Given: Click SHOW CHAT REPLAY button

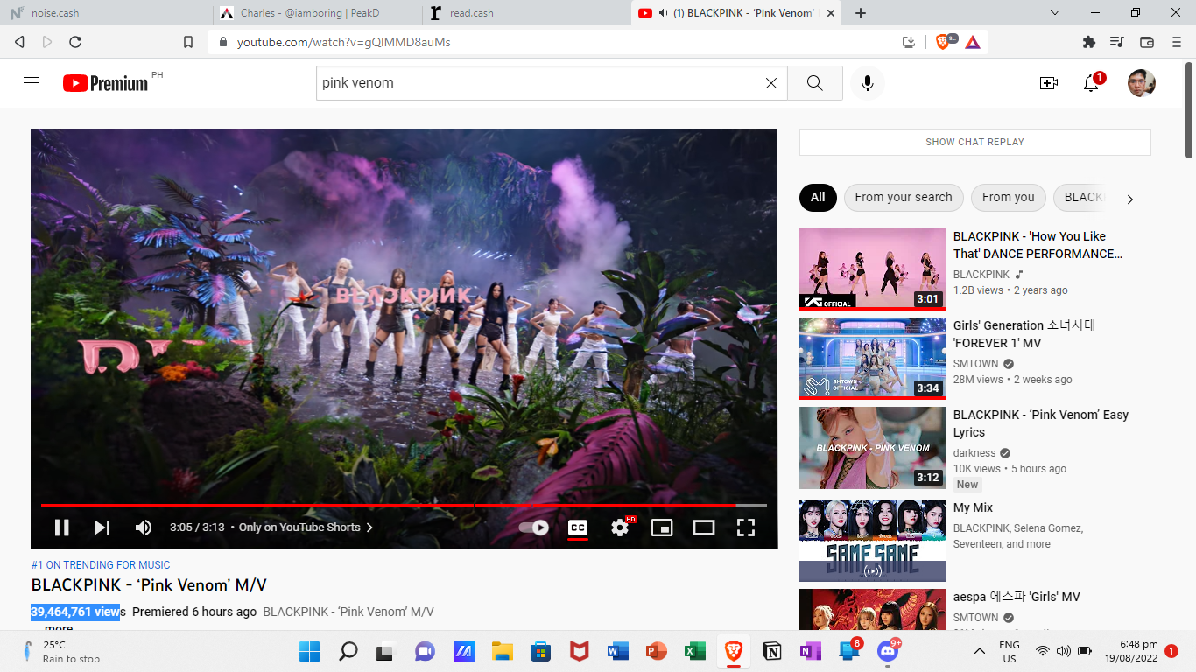Looking at the screenshot, I should coord(975,142).
